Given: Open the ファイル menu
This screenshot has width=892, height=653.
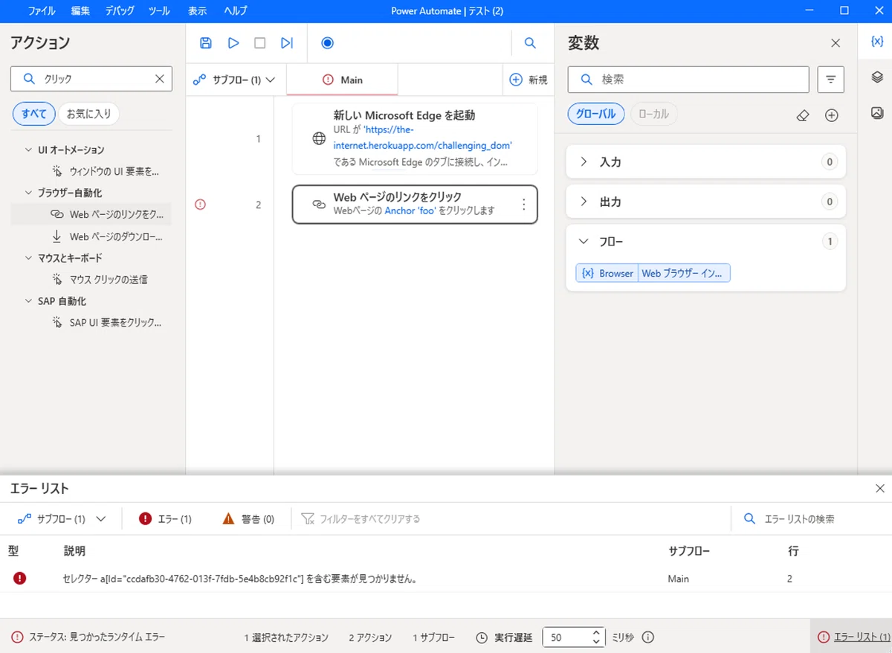Looking at the screenshot, I should click(x=42, y=10).
